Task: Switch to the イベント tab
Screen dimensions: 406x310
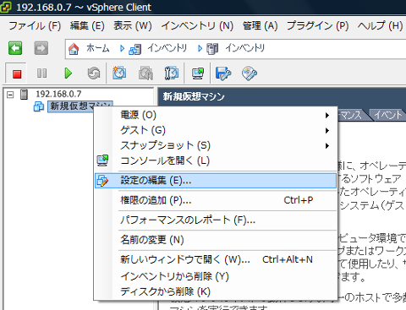Action: tap(387, 115)
